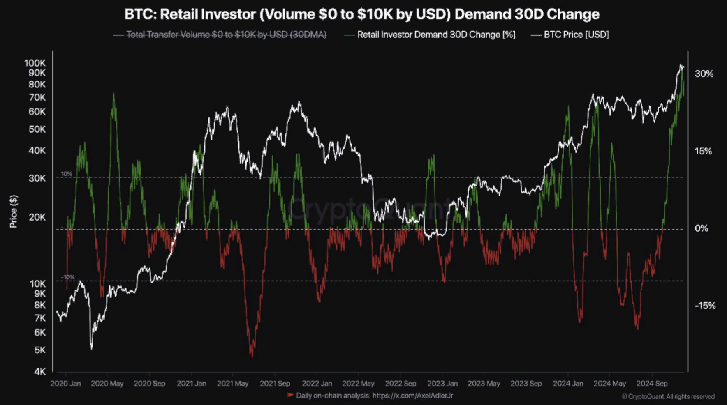The image size is (727, 405).
Task: Click the 6K price axis label
Action: coord(40,332)
